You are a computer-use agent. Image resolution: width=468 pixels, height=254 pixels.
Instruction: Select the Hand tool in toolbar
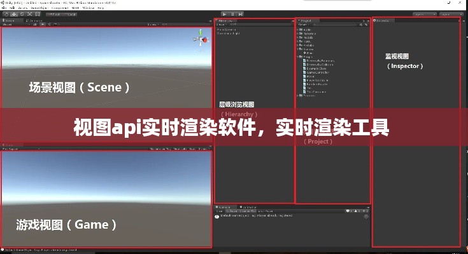pyautogui.click(x=5, y=14)
